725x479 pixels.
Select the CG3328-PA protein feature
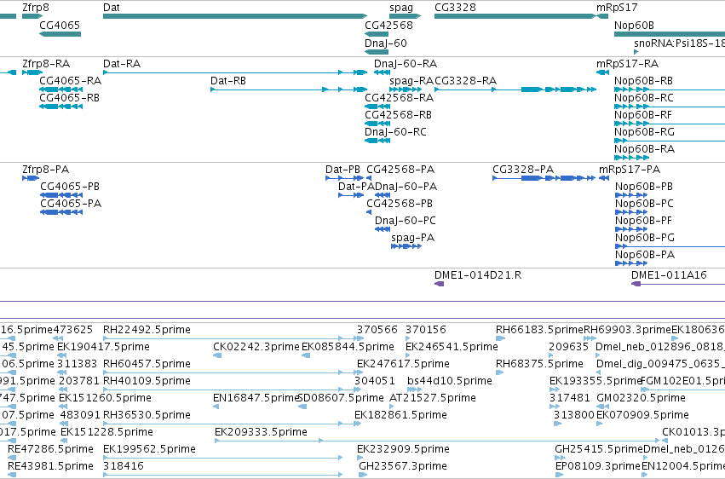pos(544,178)
